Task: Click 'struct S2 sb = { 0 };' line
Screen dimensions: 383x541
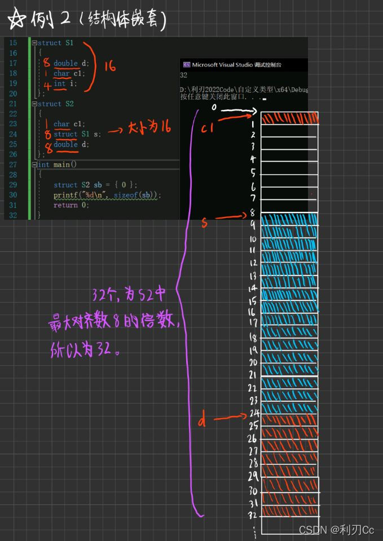Action: point(95,185)
